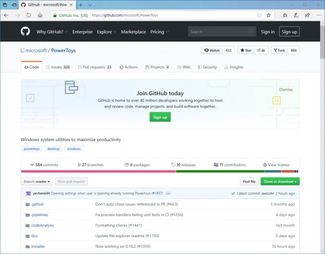The width and height of the screenshot is (325, 254).
Task: Open browser home page icon
Action: click(x=40, y=15)
